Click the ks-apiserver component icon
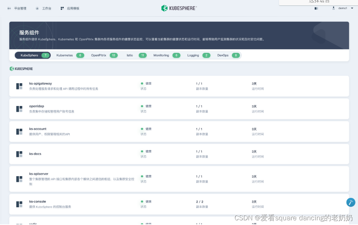 [x=19, y=179]
